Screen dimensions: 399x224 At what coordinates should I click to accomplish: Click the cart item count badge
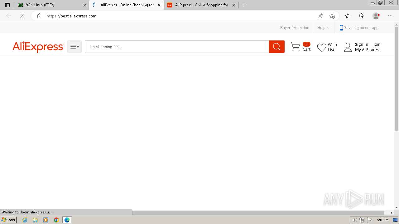pos(306,44)
